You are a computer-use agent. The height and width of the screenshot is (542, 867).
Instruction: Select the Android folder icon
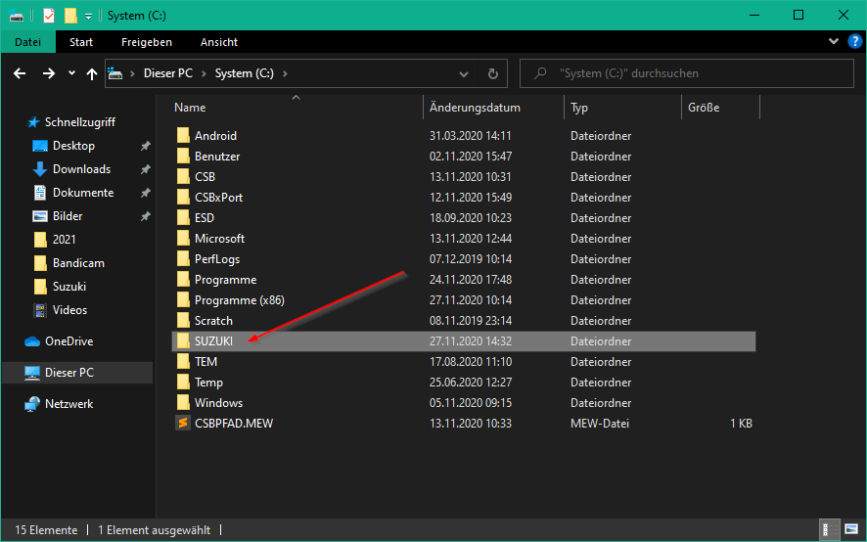(x=183, y=135)
